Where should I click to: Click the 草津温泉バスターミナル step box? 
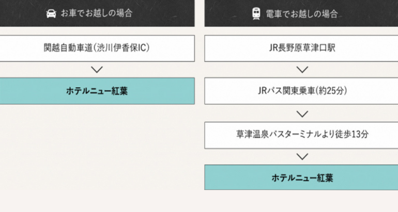coord(302,135)
